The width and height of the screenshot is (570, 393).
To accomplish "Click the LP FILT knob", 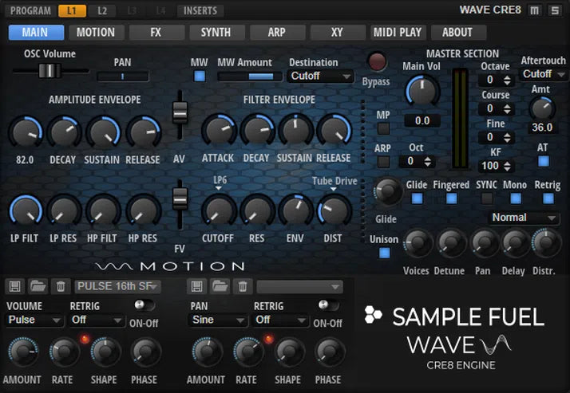I will [26, 211].
